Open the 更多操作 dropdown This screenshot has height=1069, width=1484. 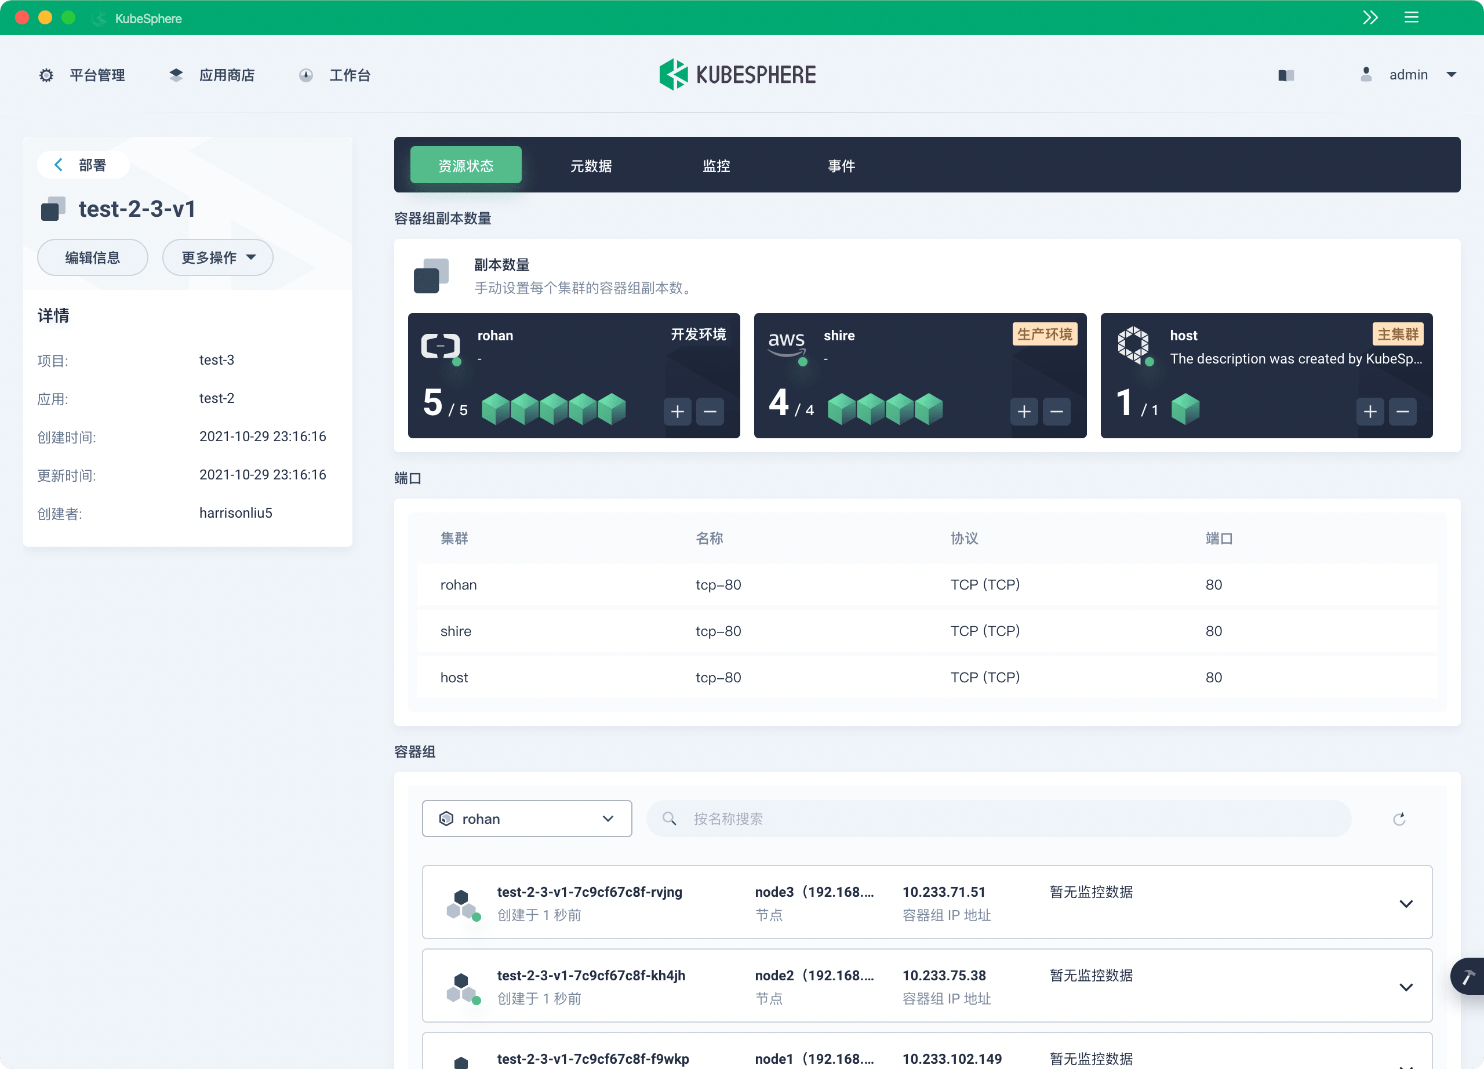click(x=218, y=257)
